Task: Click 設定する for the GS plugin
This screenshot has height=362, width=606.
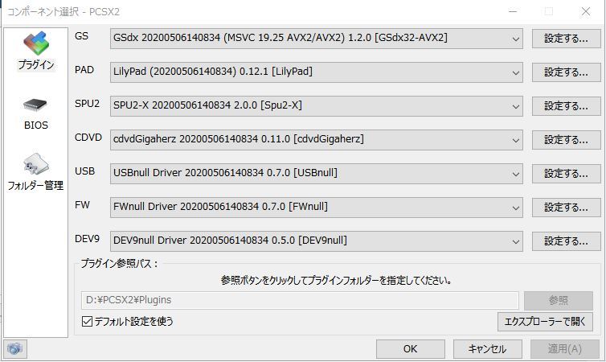Action: (x=566, y=39)
